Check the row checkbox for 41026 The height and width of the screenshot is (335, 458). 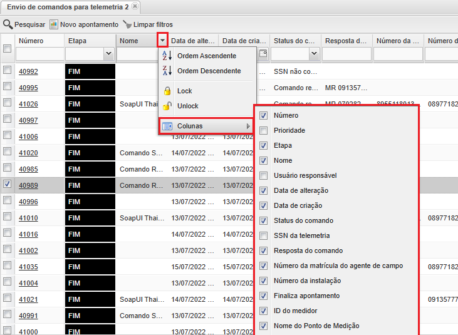coord(8,103)
